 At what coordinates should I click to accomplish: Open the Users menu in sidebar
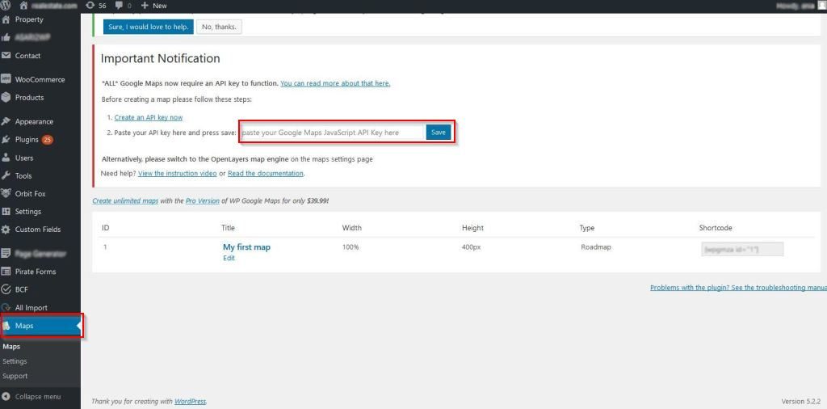[x=23, y=158]
